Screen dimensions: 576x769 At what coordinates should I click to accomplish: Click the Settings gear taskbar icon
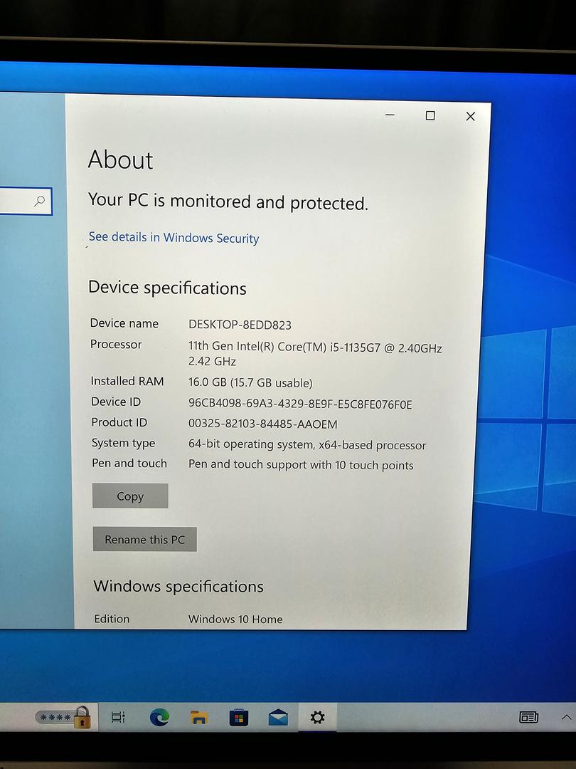coord(317,718)
